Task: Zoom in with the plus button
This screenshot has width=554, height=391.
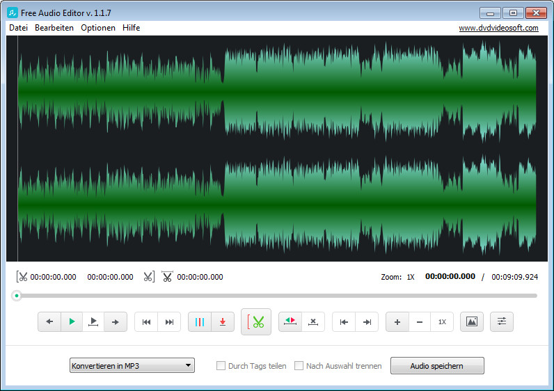Action: click(x=397, y=322)
